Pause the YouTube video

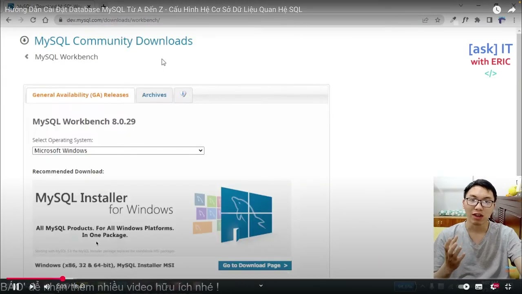[x=16, y=287]
